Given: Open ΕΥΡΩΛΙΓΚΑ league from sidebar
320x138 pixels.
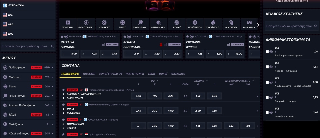Looking at the screenshot, I should click(x=28, y=5).
